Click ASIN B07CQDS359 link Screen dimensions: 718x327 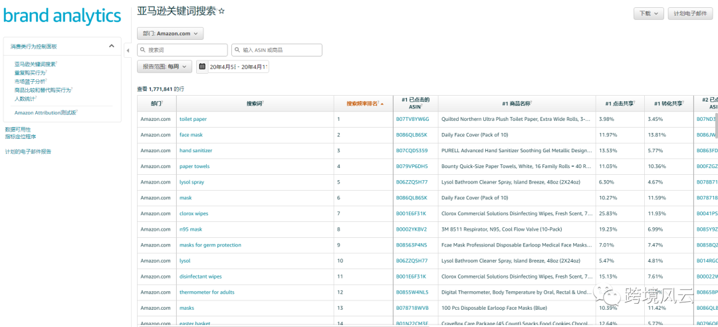[x=412, y=151]
